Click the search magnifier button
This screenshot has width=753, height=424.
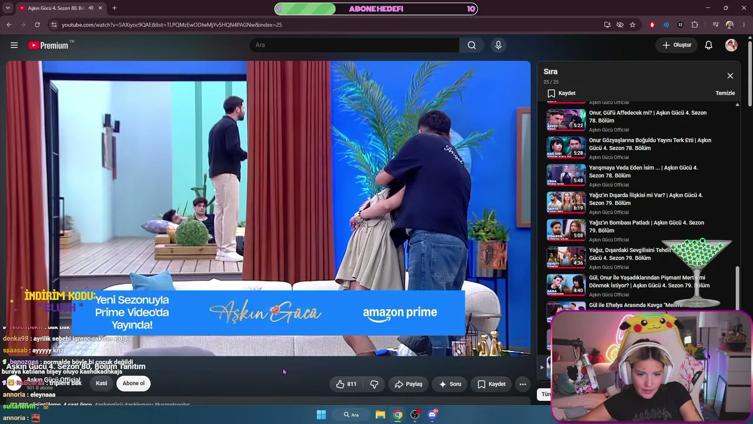click(x=472, y=45)
